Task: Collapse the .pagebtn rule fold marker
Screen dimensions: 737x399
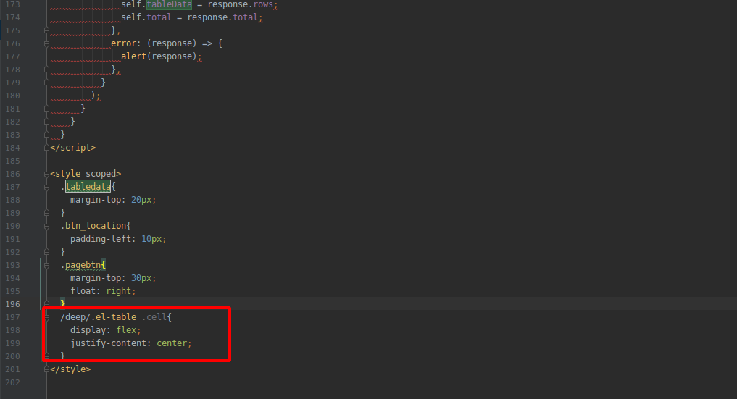Action: [46, 266]
